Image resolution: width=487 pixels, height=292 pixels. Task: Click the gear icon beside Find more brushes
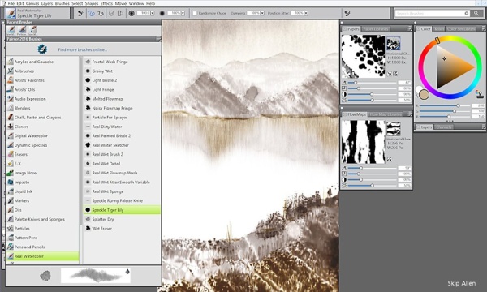[x=42, y=49]
